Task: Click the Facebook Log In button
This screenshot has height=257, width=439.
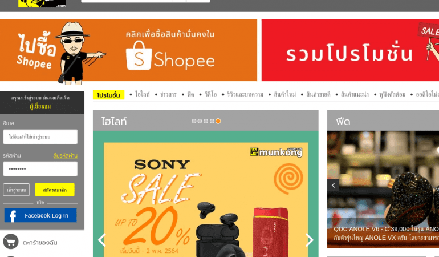Action: pyautogui.click(x=40, y=215)
